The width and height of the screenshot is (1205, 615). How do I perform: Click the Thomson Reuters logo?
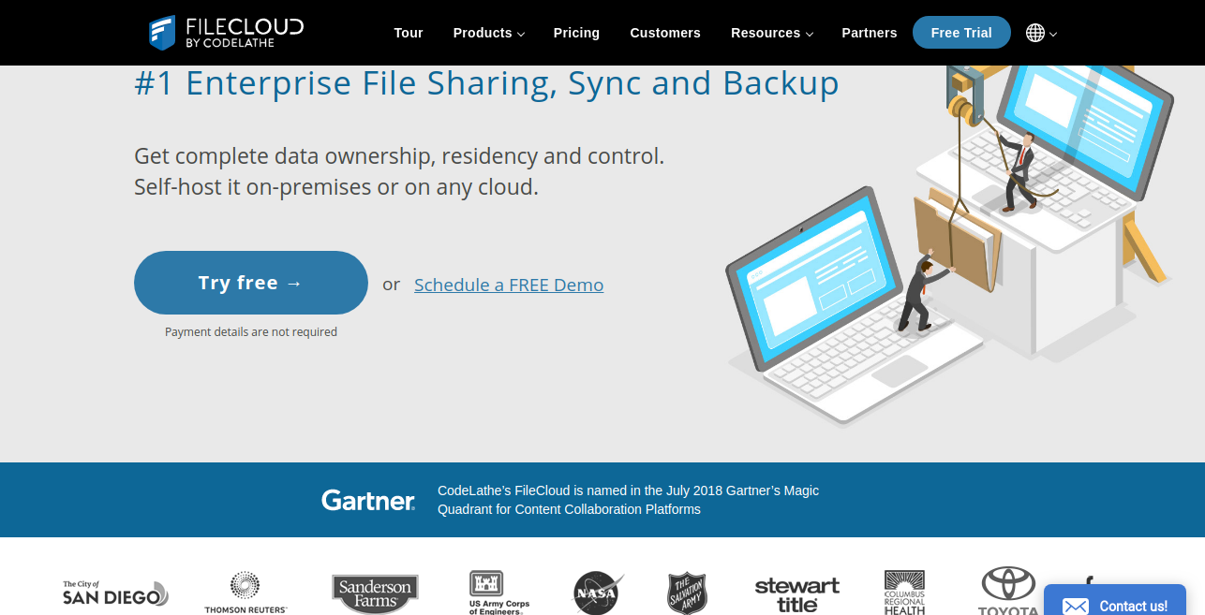(245, 592)
